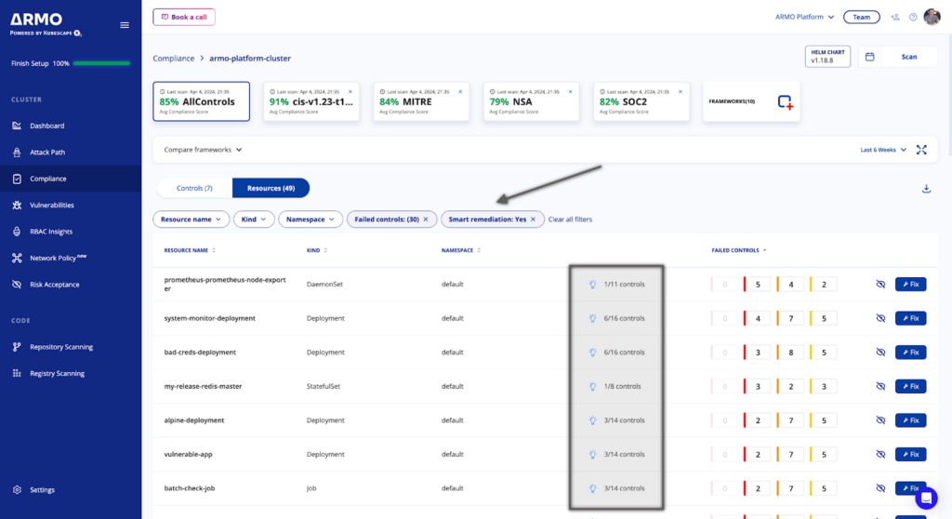Viewport: 952px width, 519px height.
Task: Open Settings in sidebar
Action: [42, 490]
